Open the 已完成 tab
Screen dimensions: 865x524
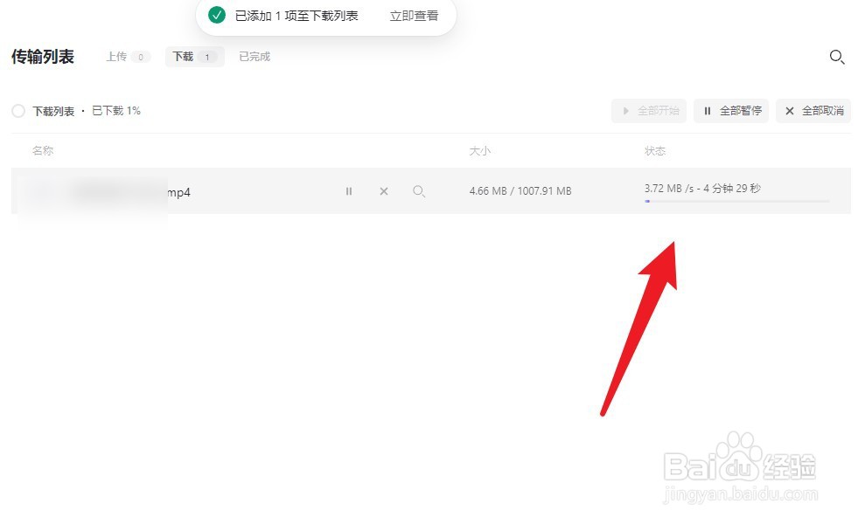tap(254, 56)
